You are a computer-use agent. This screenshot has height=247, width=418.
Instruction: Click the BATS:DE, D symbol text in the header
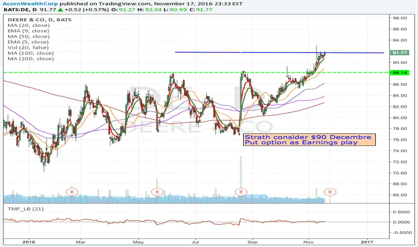pos(20,9)
